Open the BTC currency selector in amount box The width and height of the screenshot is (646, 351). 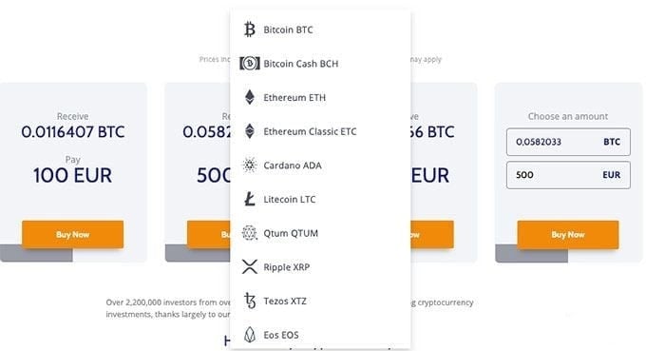(612, 142)
